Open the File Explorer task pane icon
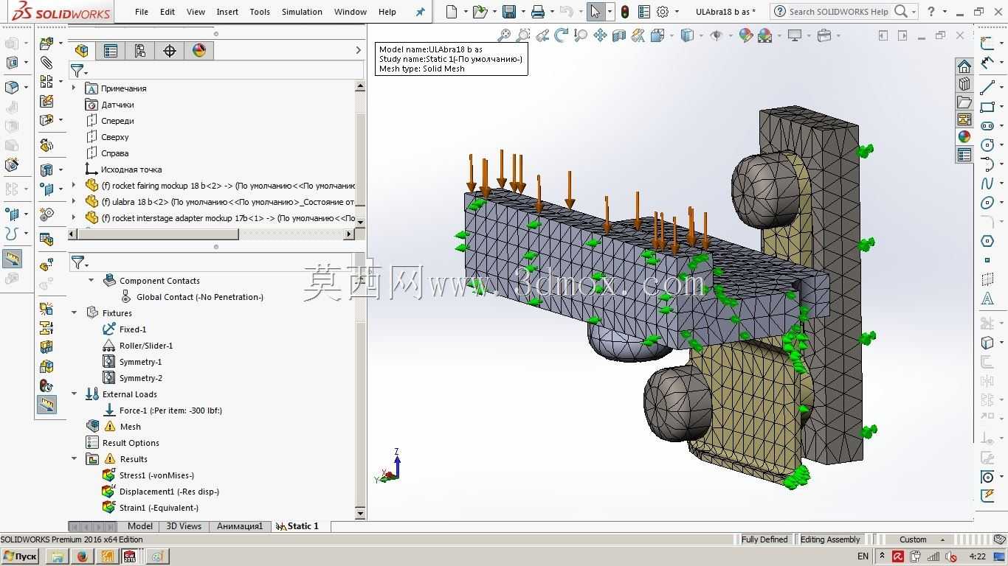Viewport: 1008px width, 566px height. click(x=964, y=102)
